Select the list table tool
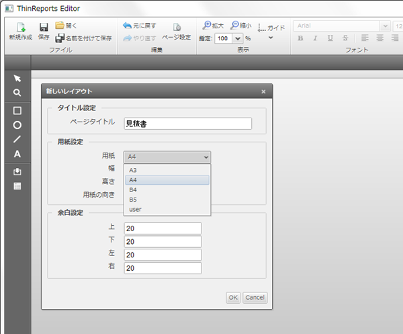403x334 pixels. pos(17,185)
